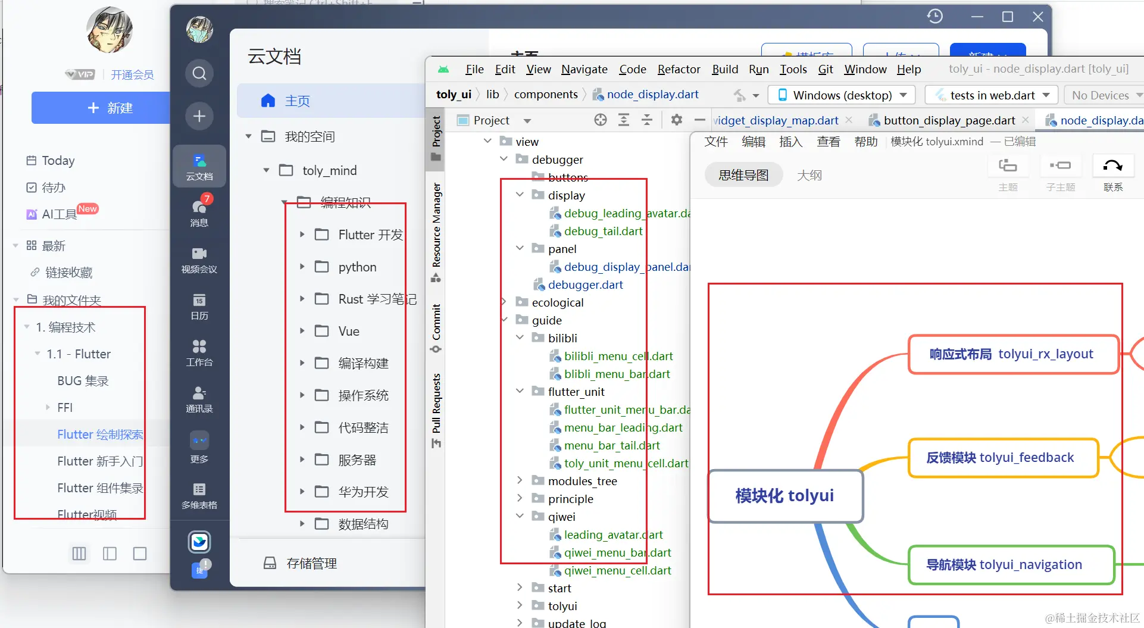Click the history clock icon in the title bar
Screen dimensions: 1144x628
click(x=935, y=16)
